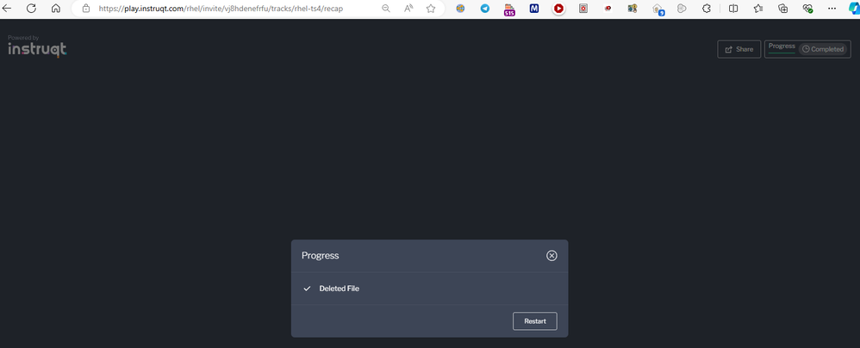Open the Progress tab in top right
This screenshot has width=860, height=348.
pyautogui.click(x=782, y=47)
